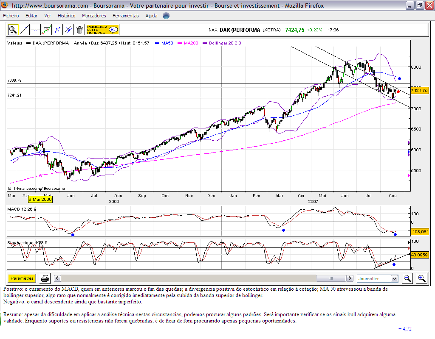Click the DAX (PERFORMA title text
The image size is (435, 339).
point(240,30)
